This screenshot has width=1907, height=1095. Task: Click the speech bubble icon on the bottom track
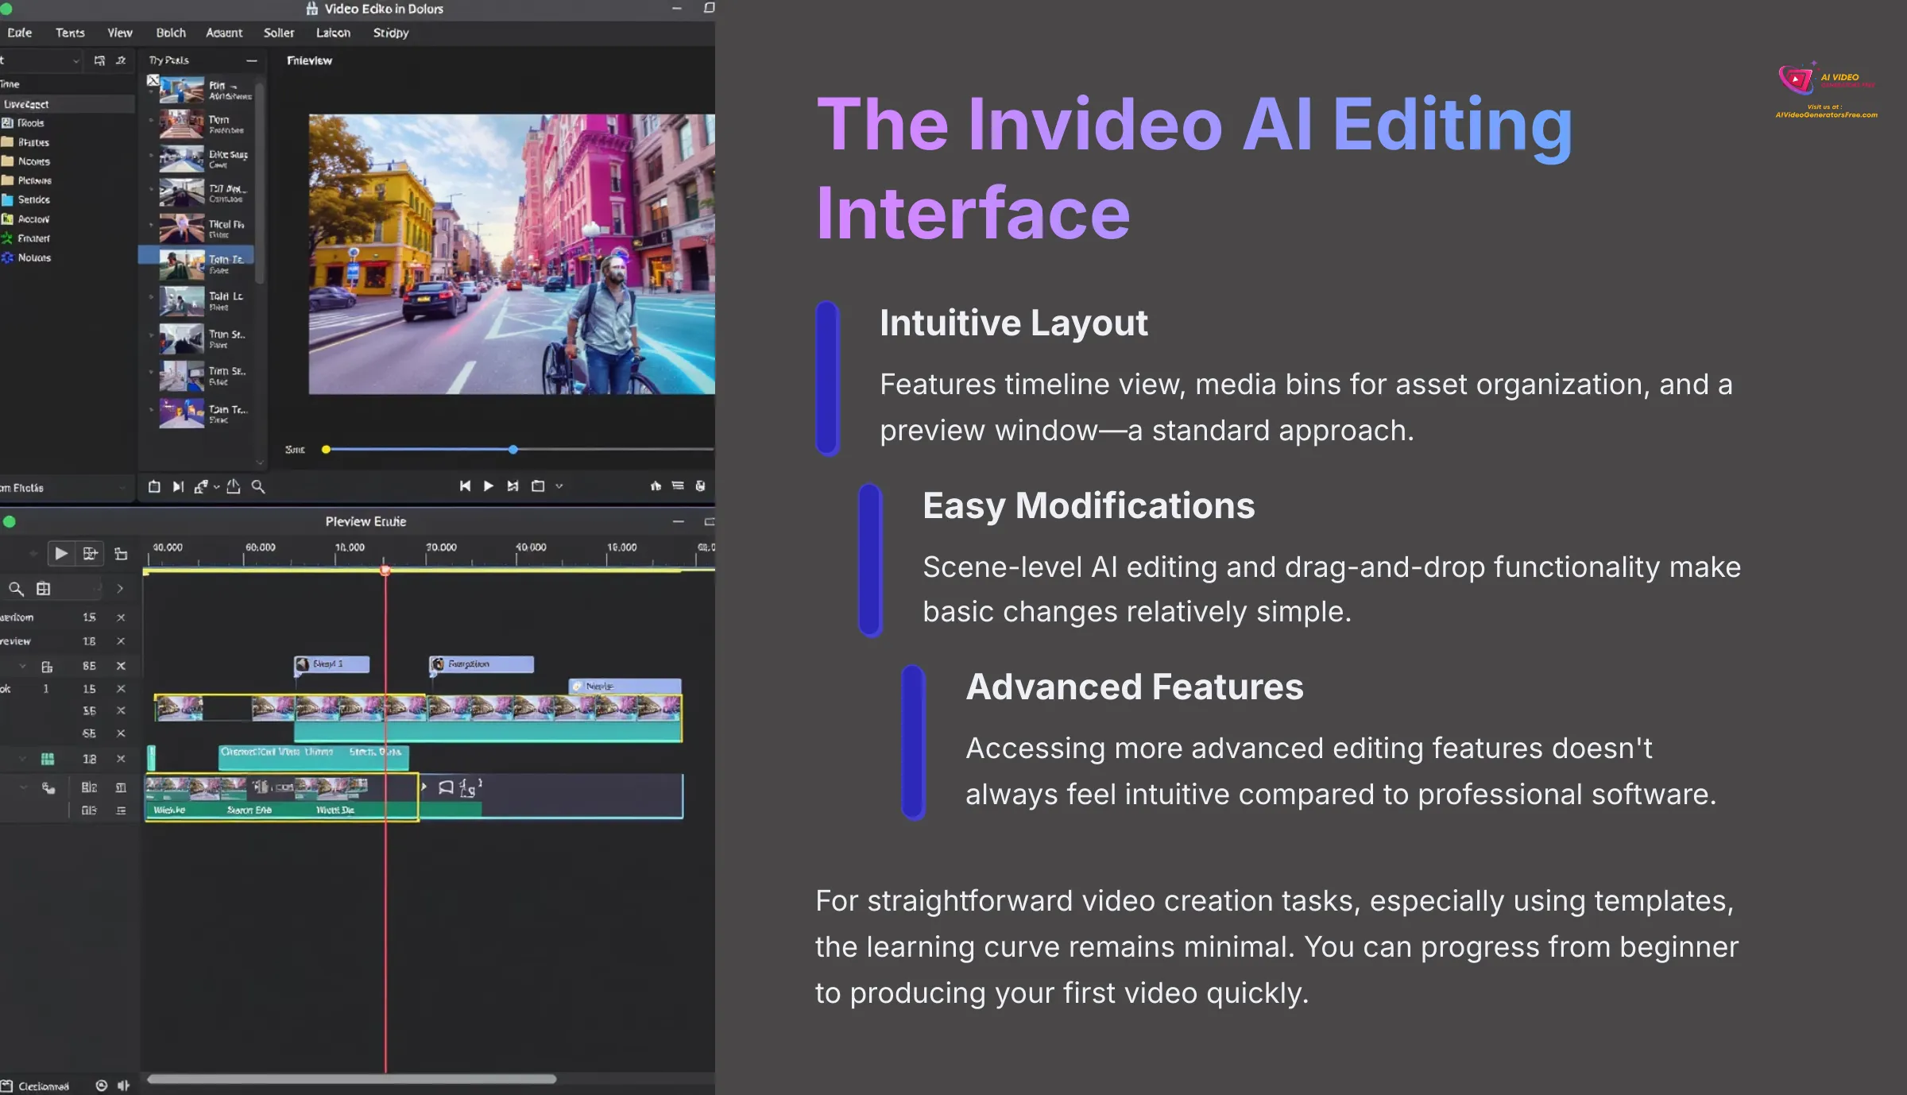447,787
